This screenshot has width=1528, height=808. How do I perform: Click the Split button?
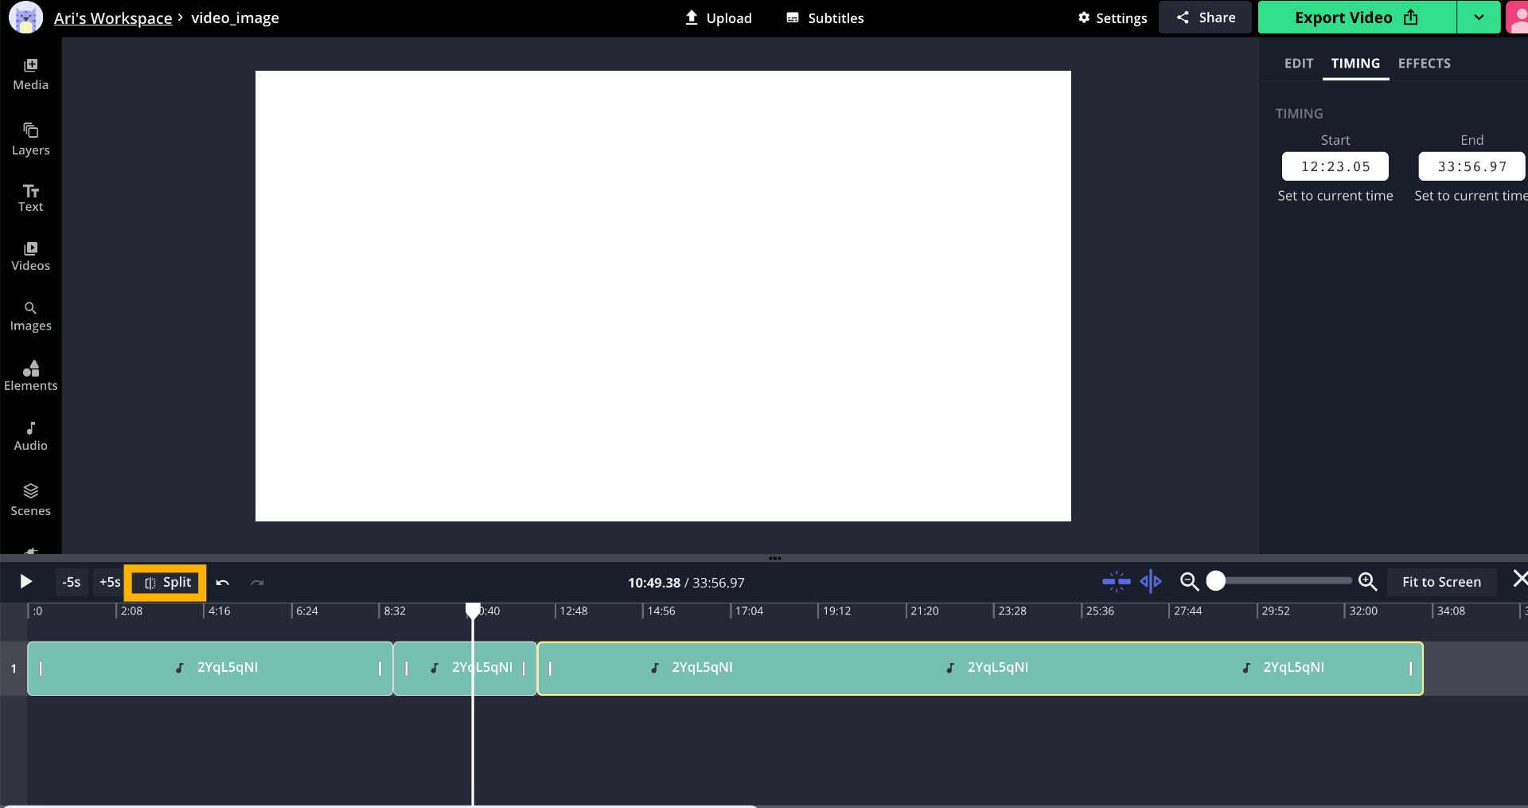(167, 583)
